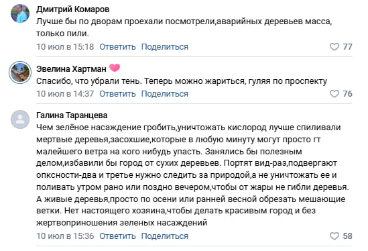Open the name link Галина Таранцева
This screenshot has width=368, height=251.
72,115
